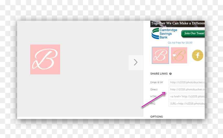Click the Join Our Team! button
The height and width of the screenshot is (138, 223).
(x=193, y=34)
